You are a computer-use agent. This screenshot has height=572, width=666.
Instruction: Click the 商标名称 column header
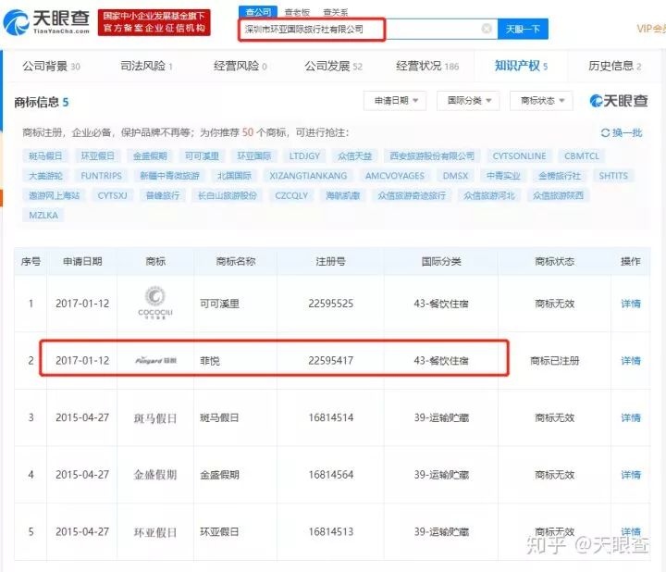[236, 261]
